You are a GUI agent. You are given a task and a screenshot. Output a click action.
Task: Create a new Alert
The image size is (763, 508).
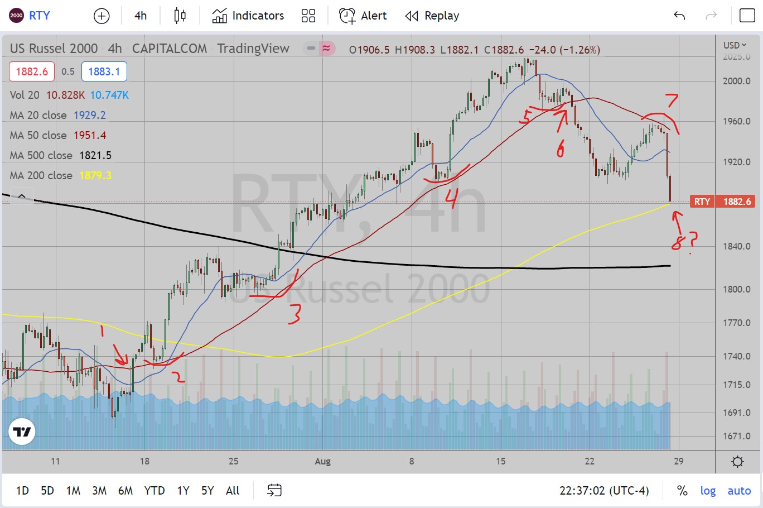(363, 16)
